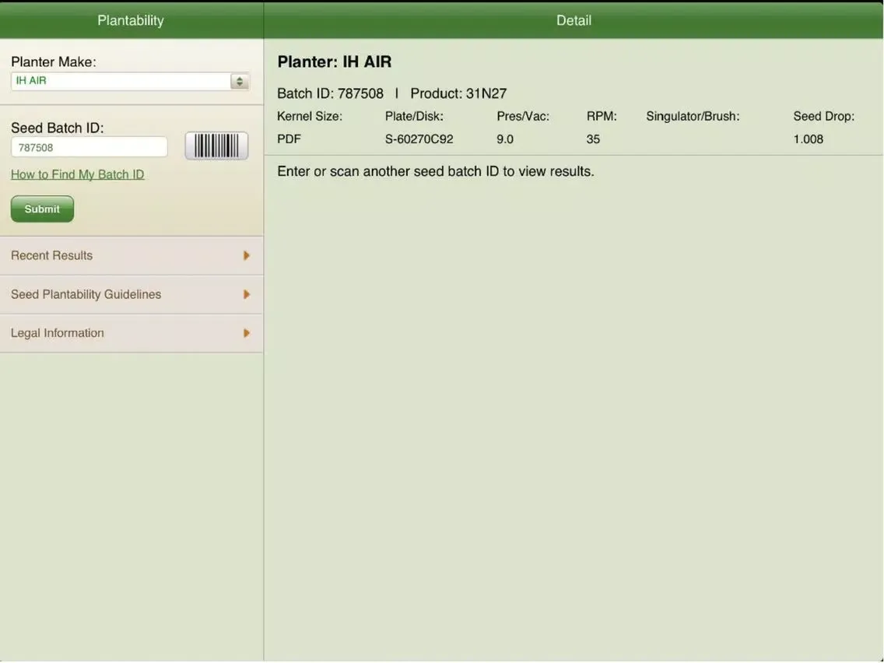Expand Recent Results row

(132, 256)
